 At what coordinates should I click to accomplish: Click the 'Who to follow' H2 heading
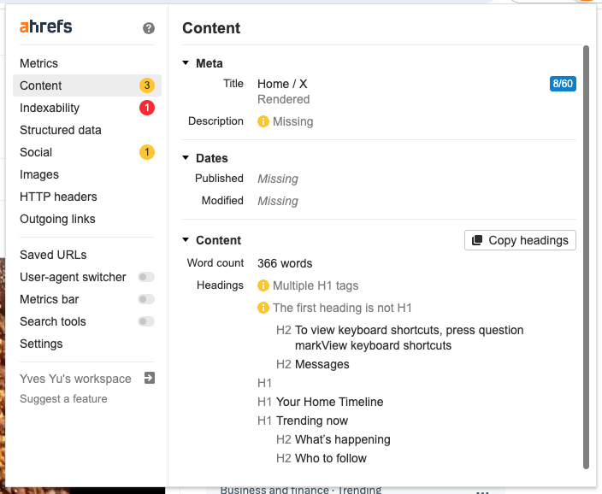[331, 458]
